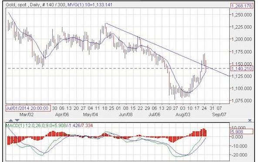Click the Sep/07 date axis label
Image resolution: width=258 pixels, height=162 pixels.
219,115
